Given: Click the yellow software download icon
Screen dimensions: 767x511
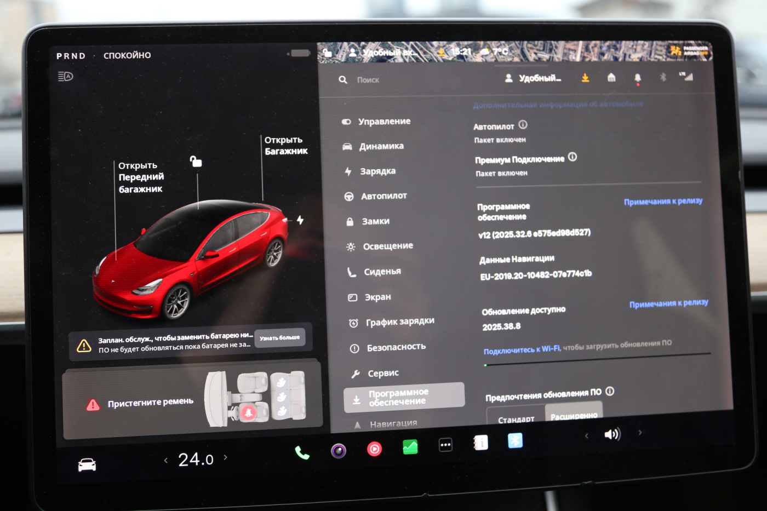Looking at the screenshot, I should tap(585, 78).
